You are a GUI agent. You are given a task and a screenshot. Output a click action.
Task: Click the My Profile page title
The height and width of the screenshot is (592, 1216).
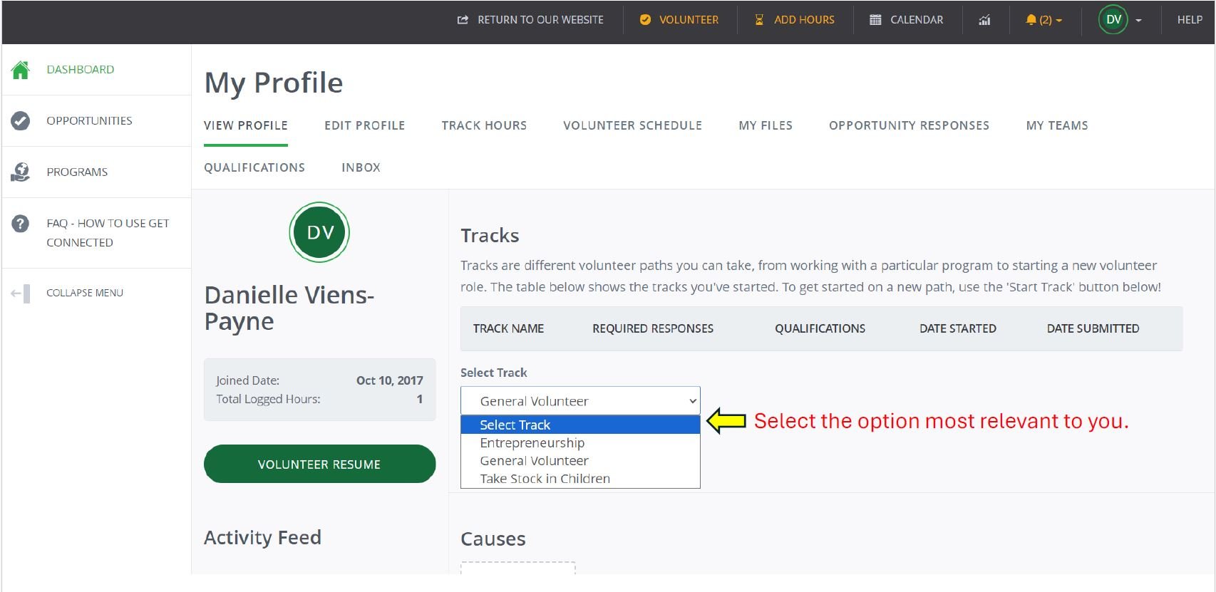(x=274, y=83)
